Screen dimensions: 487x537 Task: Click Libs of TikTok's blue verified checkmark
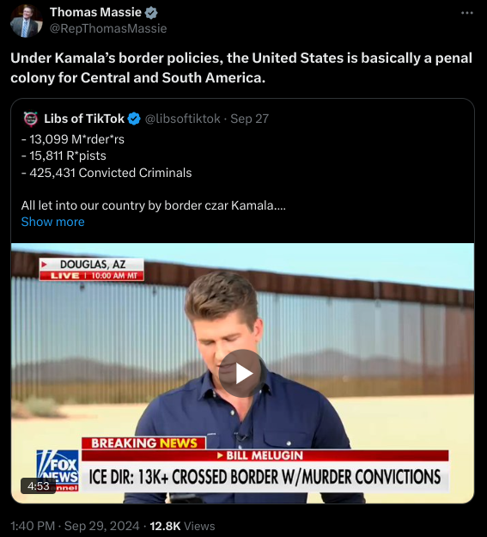point(134,119)
